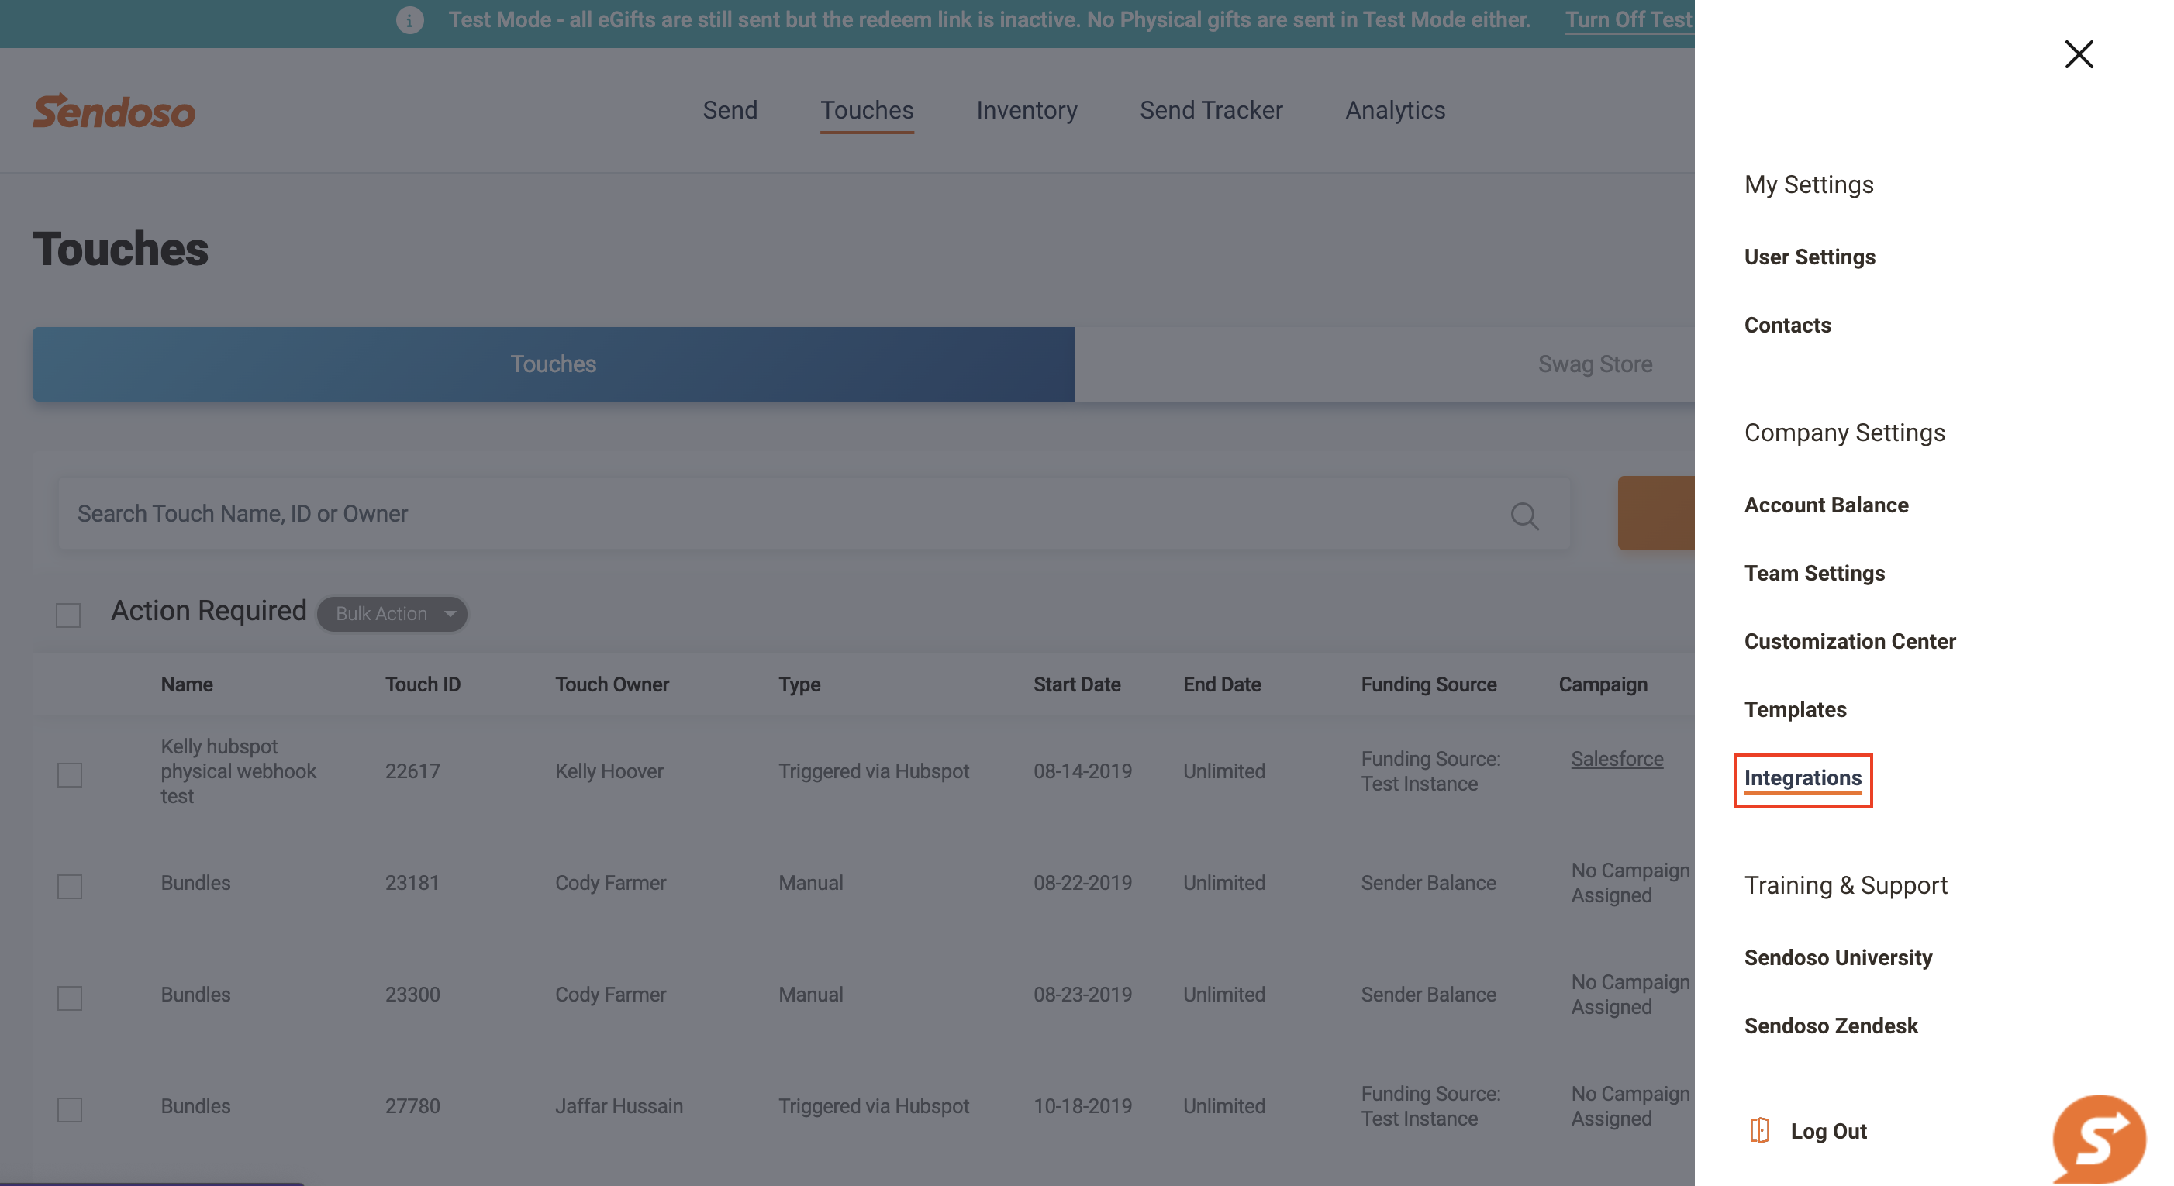Open the Salesforce campaign link

(x=1616, y=758)
